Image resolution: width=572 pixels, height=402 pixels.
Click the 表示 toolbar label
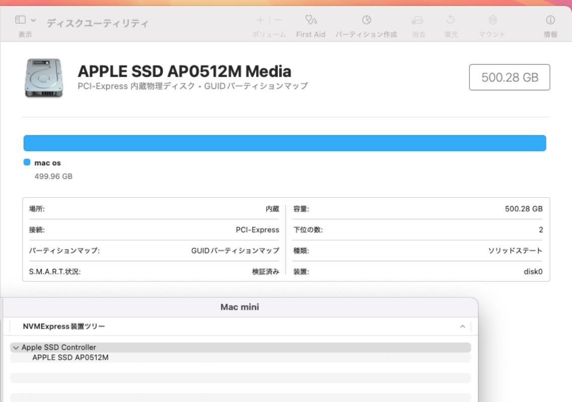[25, 34]
